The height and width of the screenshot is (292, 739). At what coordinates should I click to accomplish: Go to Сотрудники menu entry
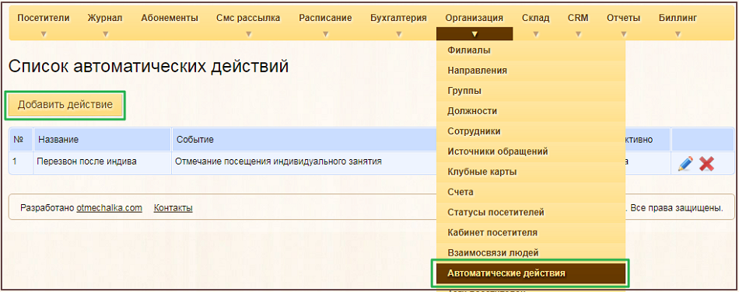[x=531, y=131]
